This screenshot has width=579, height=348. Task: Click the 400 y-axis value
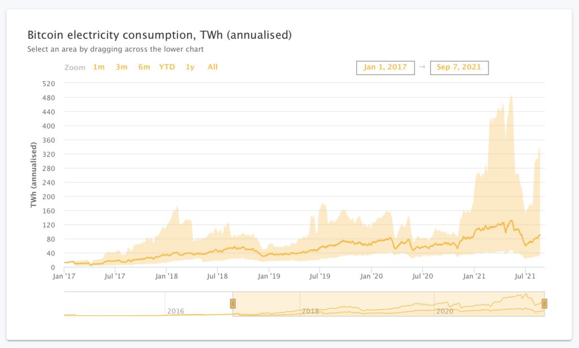tap(49, 126)
